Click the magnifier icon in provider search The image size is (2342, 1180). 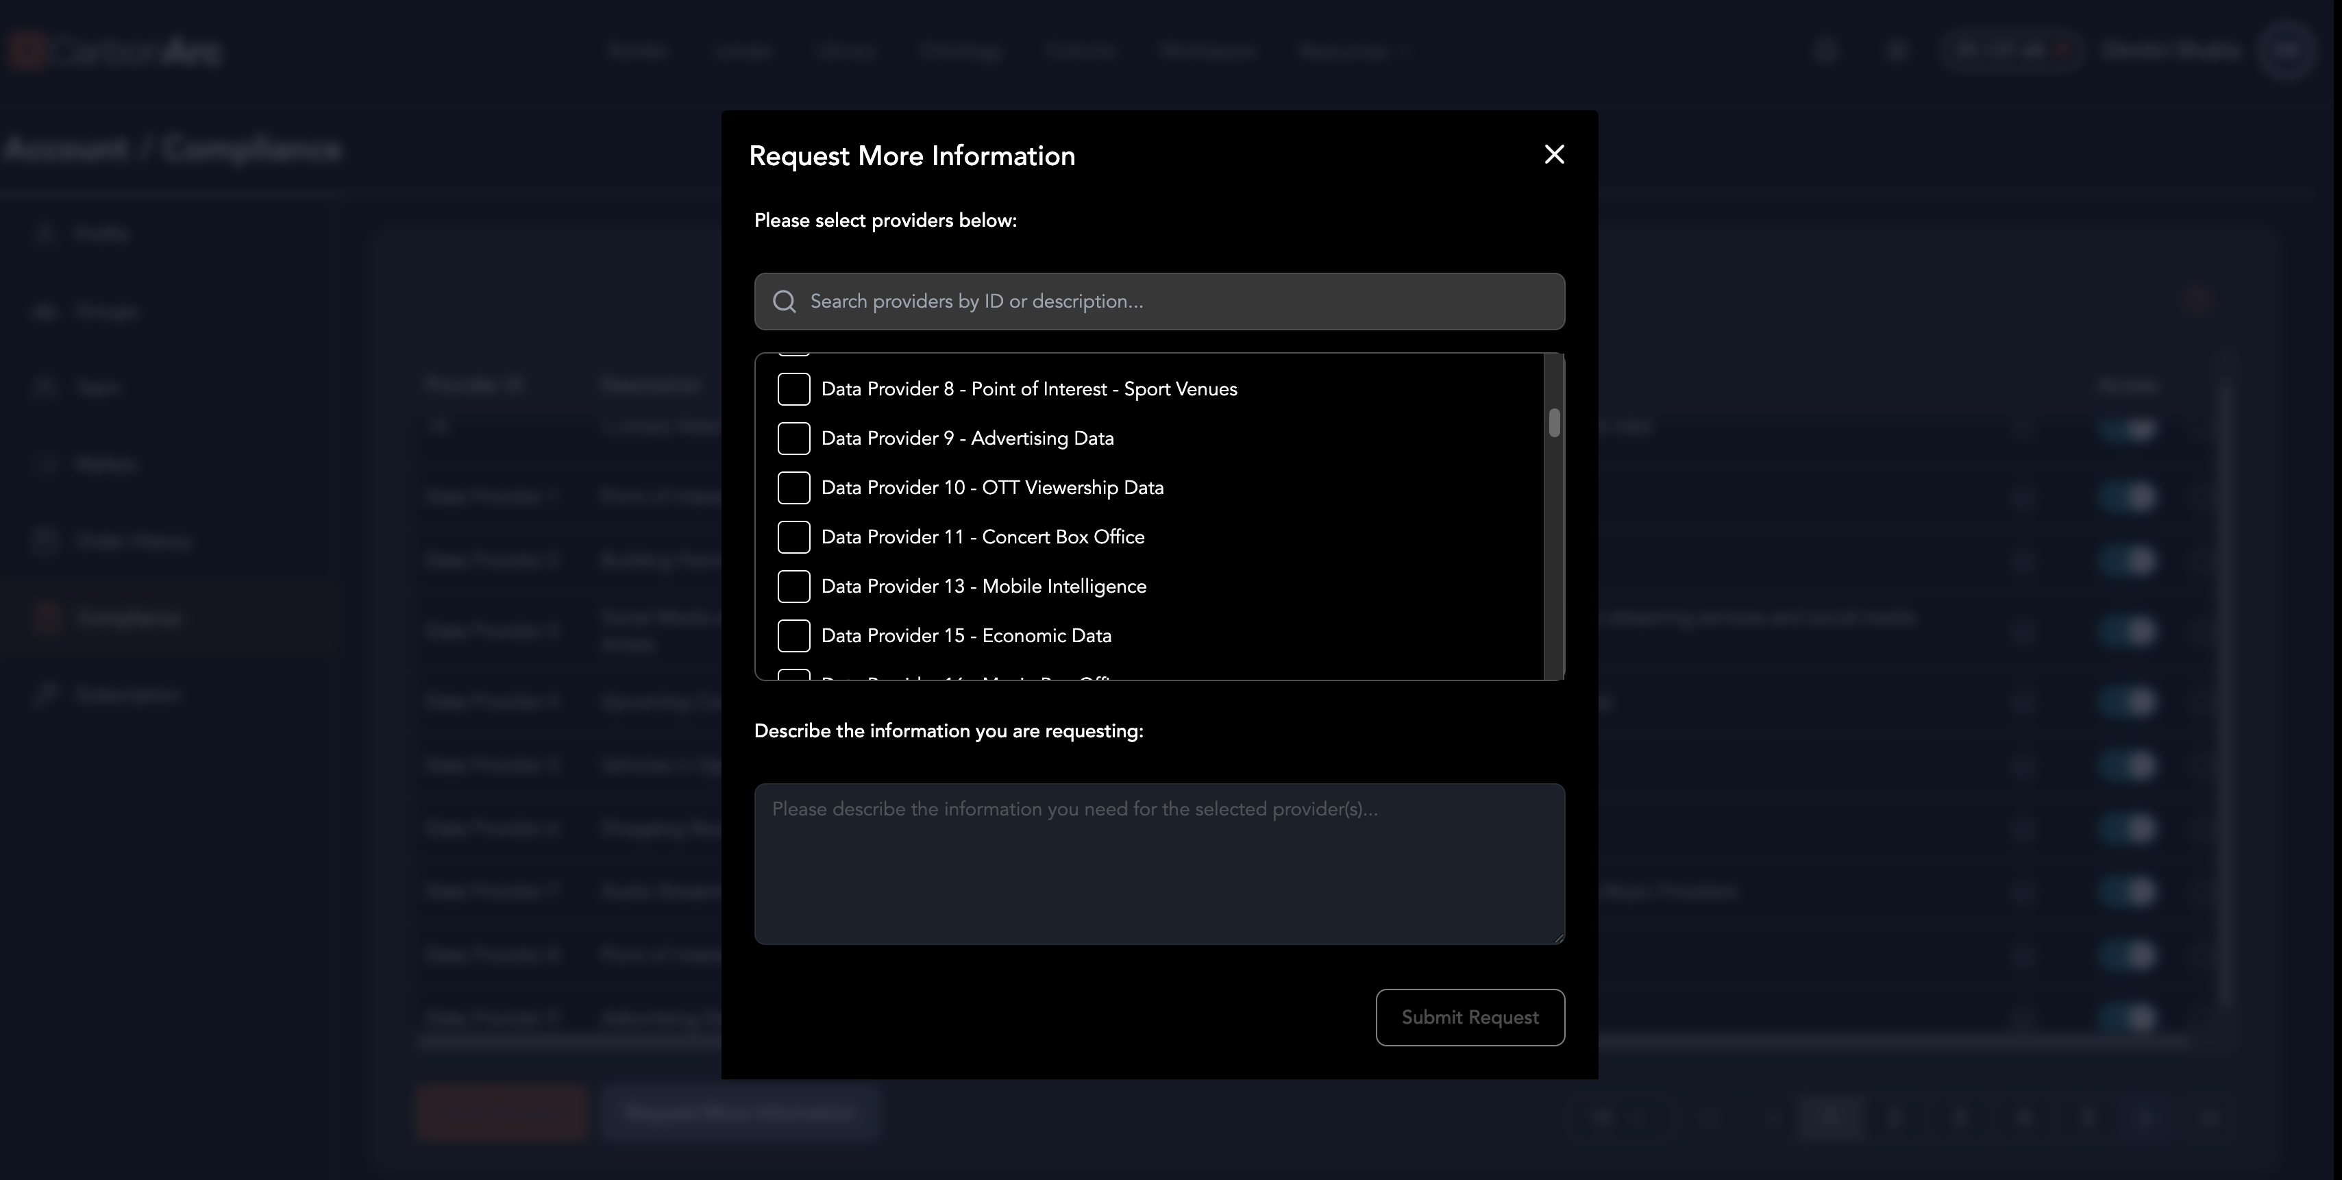click(785, 302)
